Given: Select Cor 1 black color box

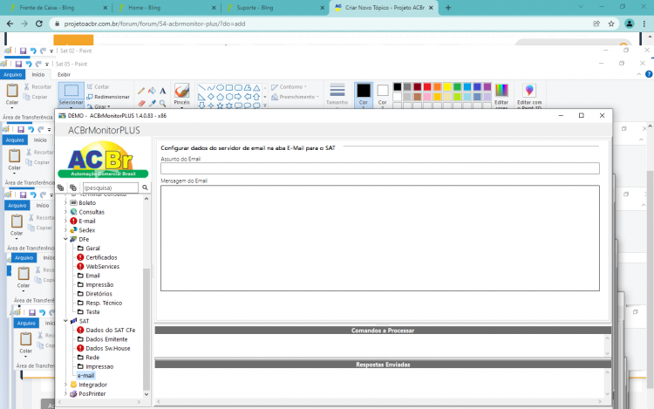Looking at the screenshot, I should (364, 95).
